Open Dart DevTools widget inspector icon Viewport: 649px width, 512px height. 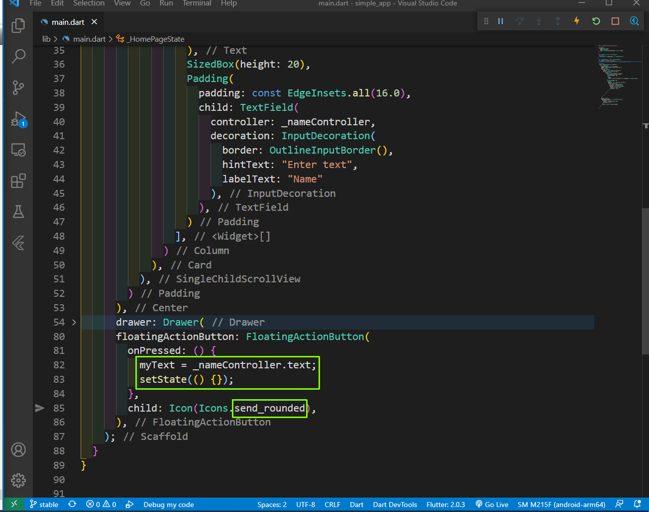634,21
